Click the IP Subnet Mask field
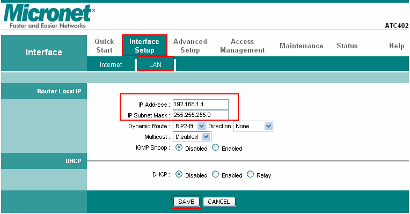The width and height of the screenshot is (410, 214). click(201, 115)
